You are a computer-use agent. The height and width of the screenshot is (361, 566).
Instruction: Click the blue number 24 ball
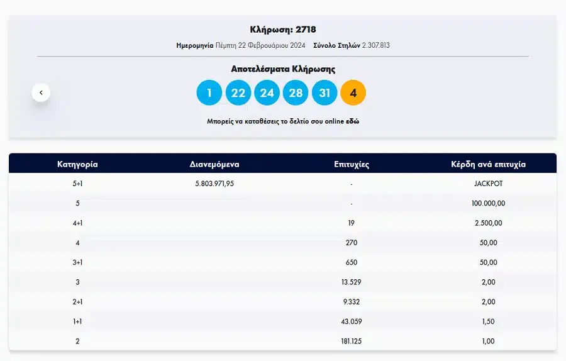tap(267, 93)
